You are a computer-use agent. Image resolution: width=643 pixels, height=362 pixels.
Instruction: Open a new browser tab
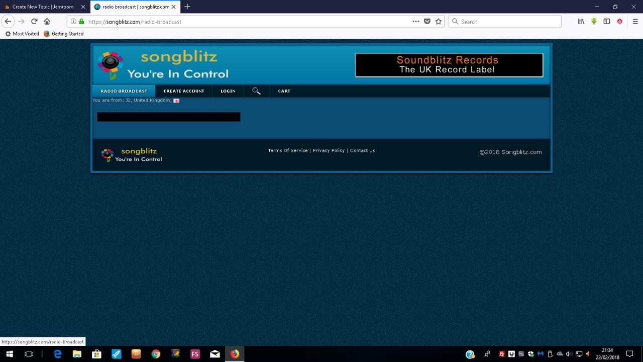(x=187, y=7)
